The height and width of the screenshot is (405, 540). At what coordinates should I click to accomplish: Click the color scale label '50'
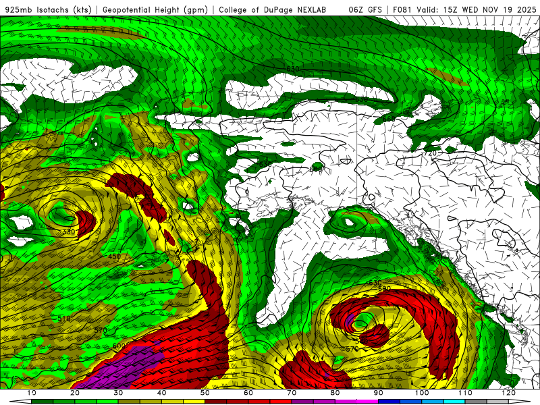click(205, 393)
